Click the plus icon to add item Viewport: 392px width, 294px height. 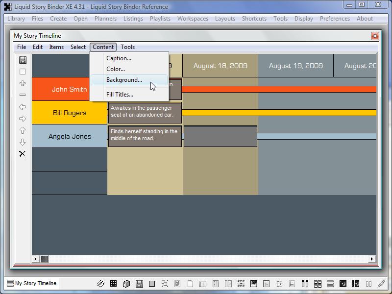coord(23,84)
